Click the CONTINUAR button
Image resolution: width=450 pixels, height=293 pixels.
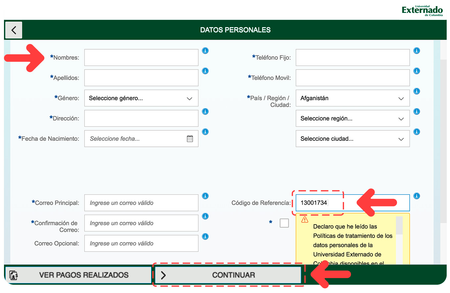tap(228, 275)
